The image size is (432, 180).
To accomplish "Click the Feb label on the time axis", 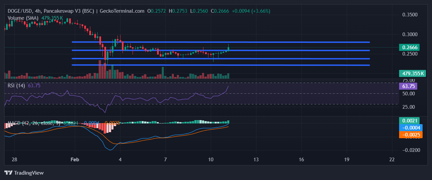I will coord(75,159).
